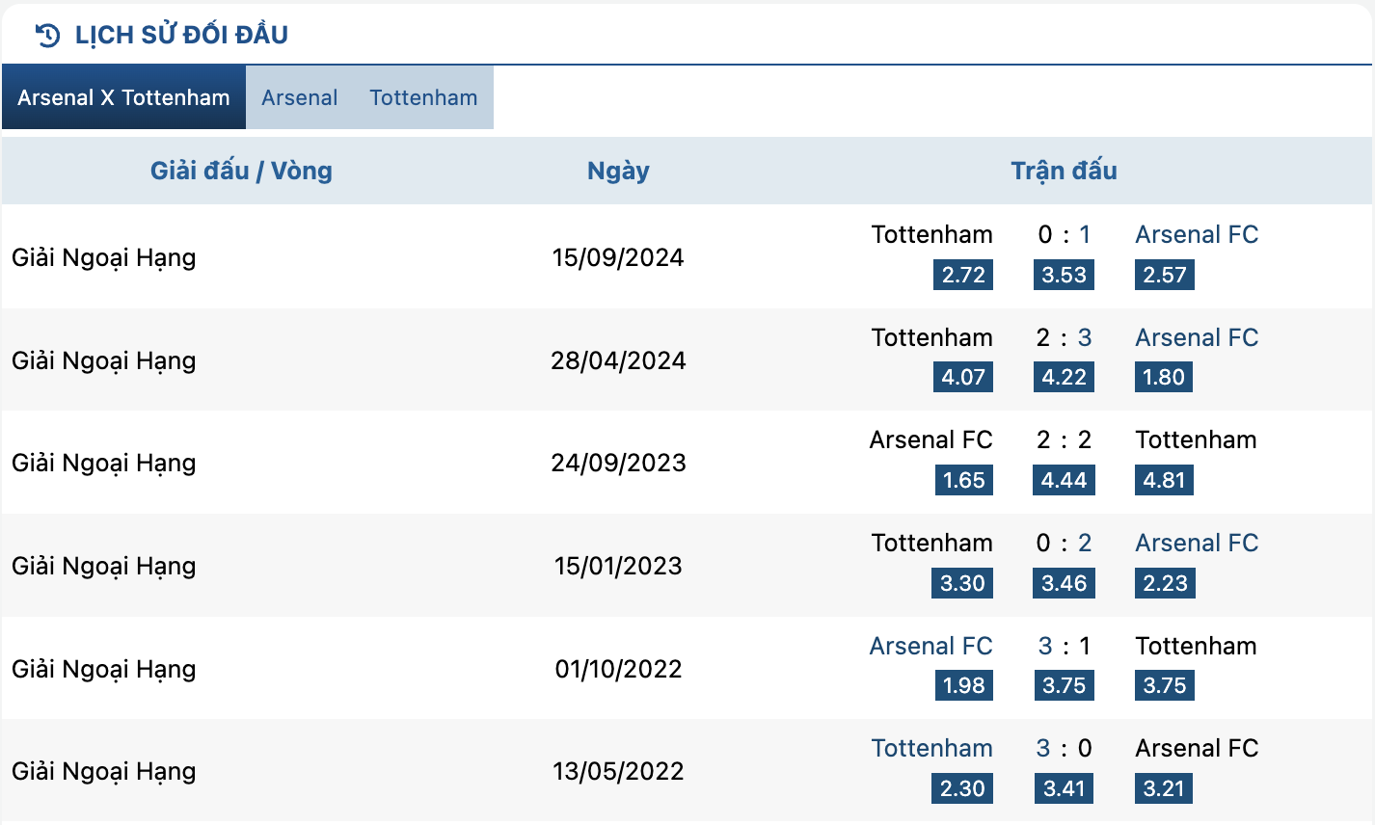Click Arsenal FC in the 15/01/2023 match
The height and width of the screenshot is (825, 1375).
click(x=1197, y=543)
